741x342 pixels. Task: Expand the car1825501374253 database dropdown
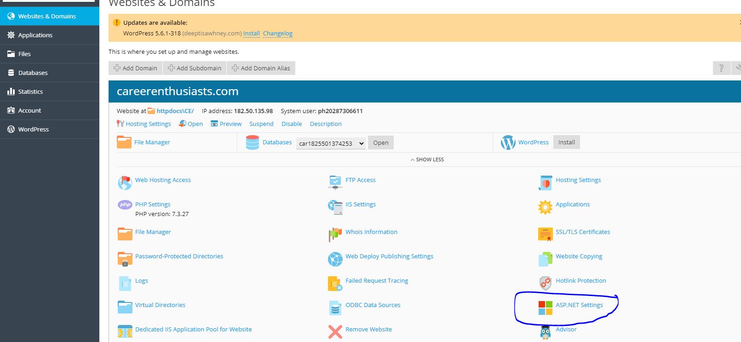pos(331,143)
